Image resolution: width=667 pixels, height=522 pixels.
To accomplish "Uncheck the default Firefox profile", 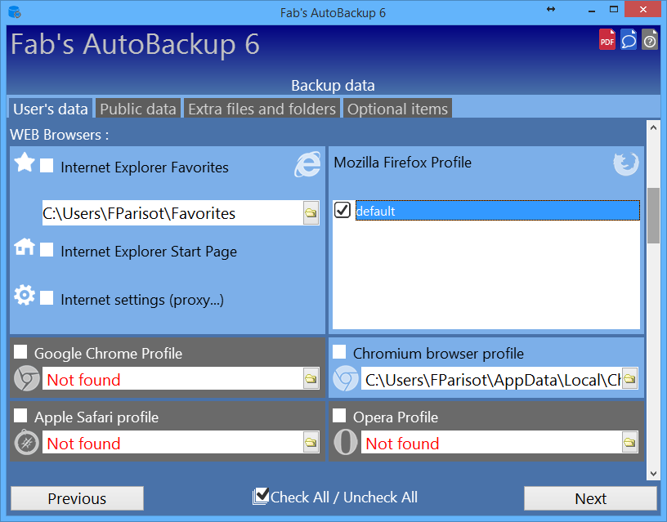I will (x=343, y=211).
